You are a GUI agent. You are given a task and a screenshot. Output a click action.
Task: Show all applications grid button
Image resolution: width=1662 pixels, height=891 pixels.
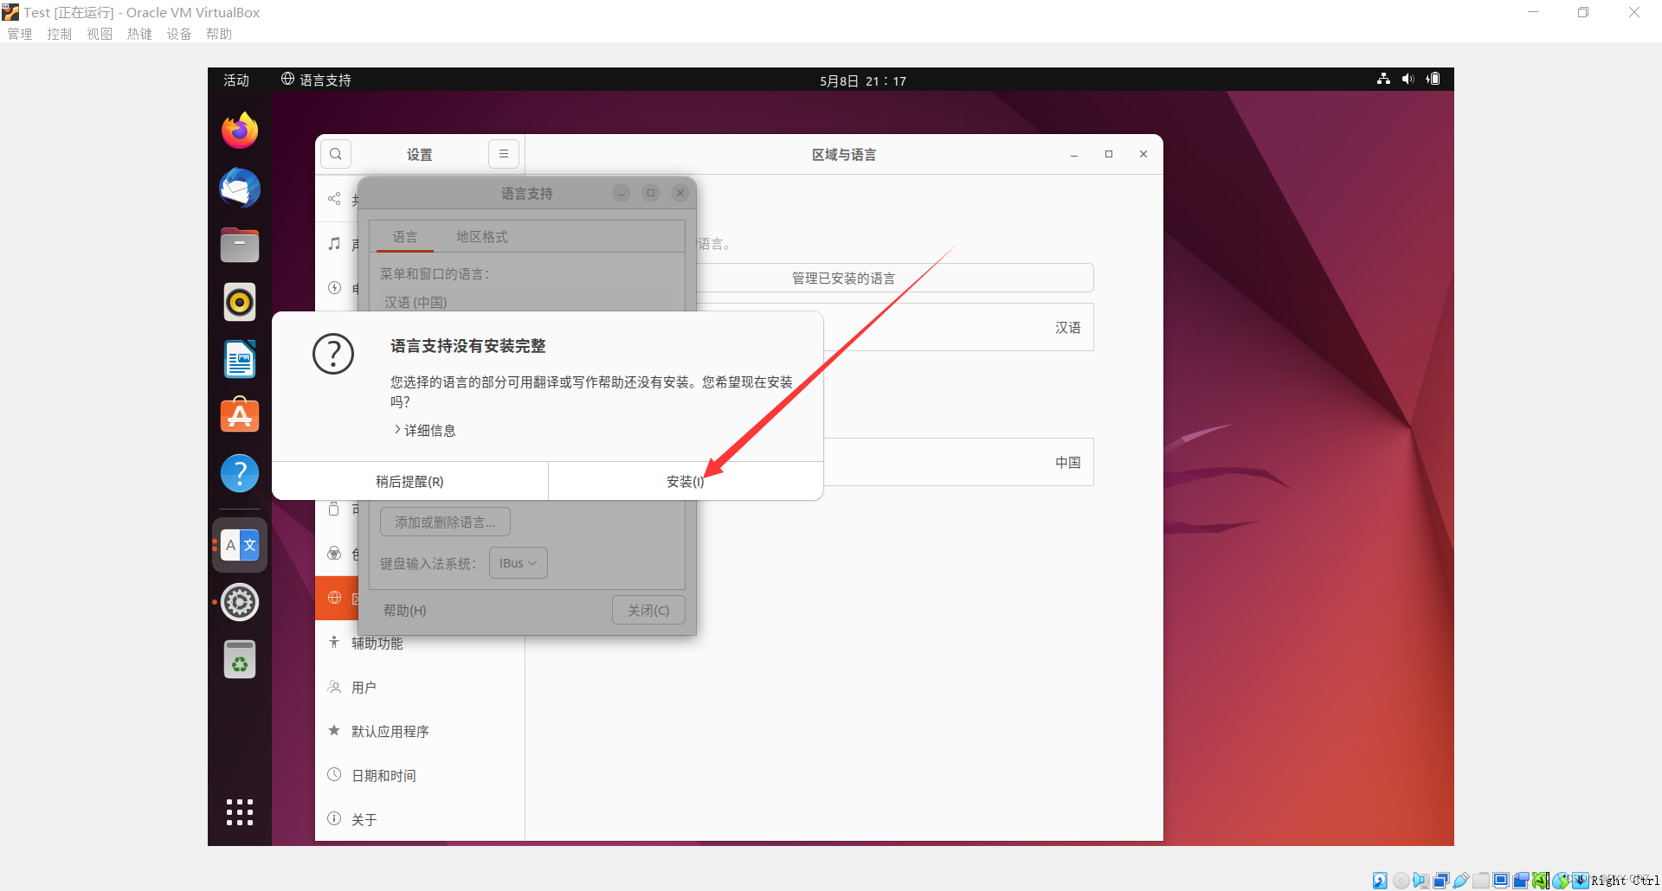[240, 811]
